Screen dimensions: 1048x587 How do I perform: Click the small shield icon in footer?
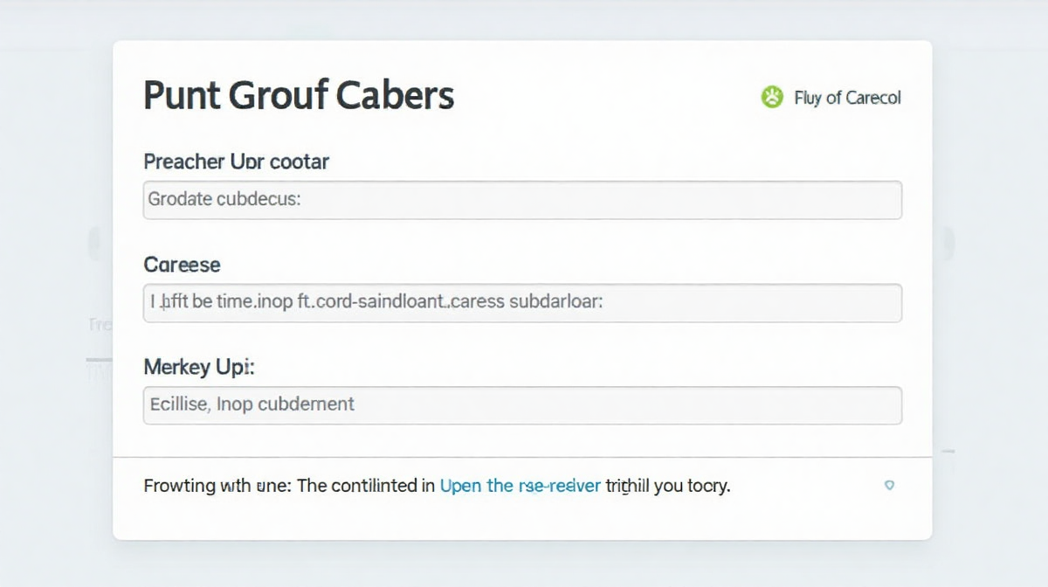click(x=889, y=486)
